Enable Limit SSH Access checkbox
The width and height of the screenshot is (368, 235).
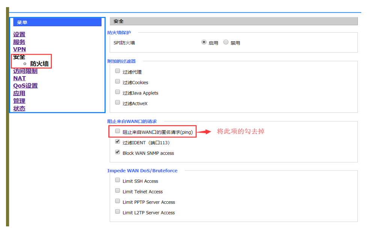(118, 180)
